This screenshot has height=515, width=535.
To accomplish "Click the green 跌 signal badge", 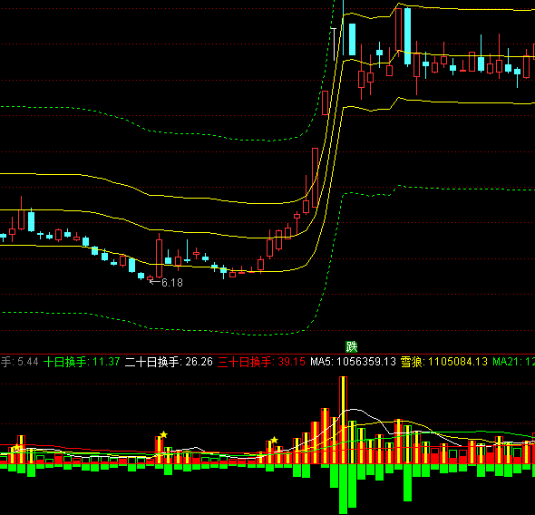I will coord(352,347).
